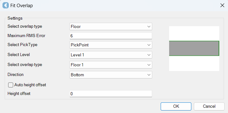
Task: Click the gray floor preview rectangle
Action: (x=194, y=48)
